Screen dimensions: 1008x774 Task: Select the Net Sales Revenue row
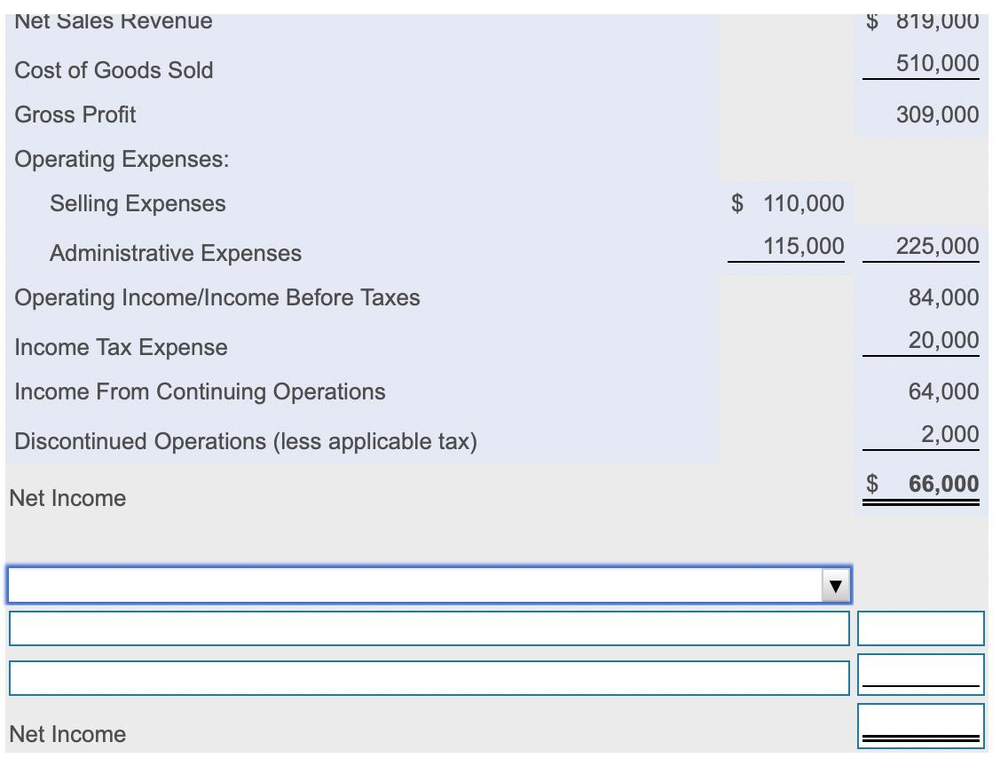point(113,20)
